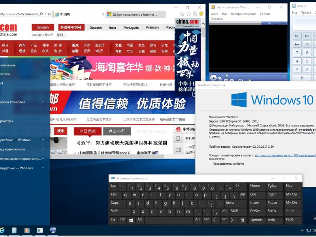Click CE button in Calculator

[x=307, y=44]
